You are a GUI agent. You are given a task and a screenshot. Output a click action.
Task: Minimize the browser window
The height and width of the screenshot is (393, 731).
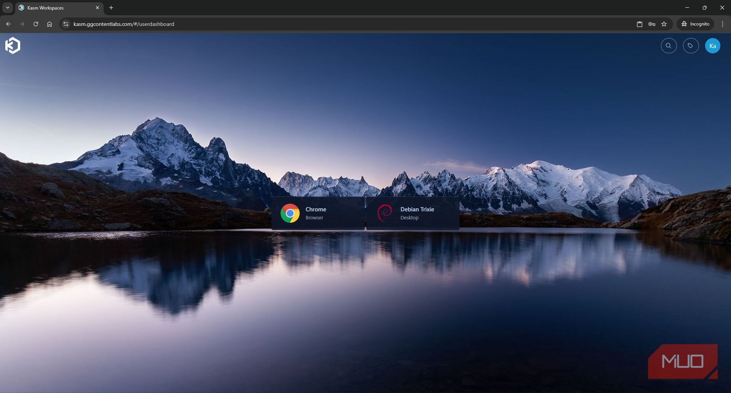coord(687,8)
